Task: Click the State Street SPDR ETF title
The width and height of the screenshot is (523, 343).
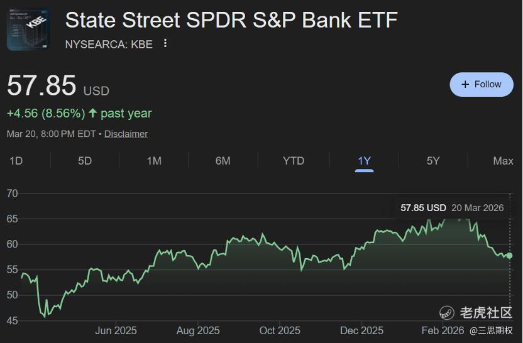Action: pos(231,20)
